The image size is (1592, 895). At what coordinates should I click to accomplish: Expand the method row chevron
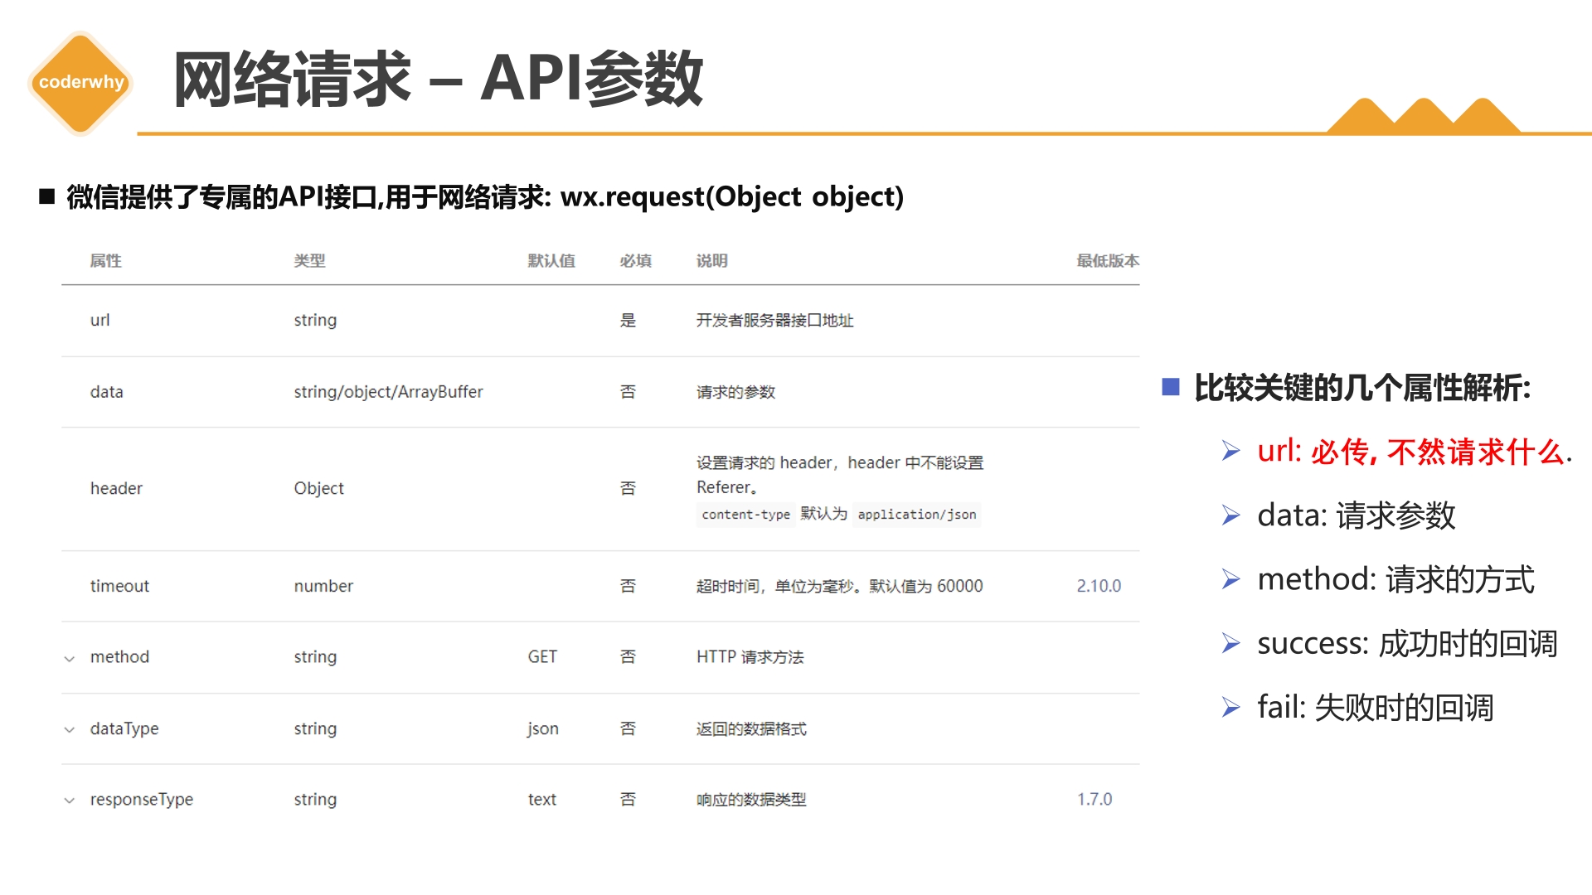[70, 659]
